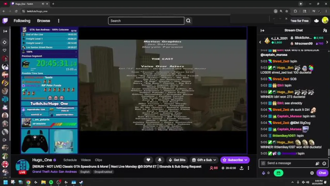Open a new browser tab
This screenshot has height=186, width=330.
point(53,4)
